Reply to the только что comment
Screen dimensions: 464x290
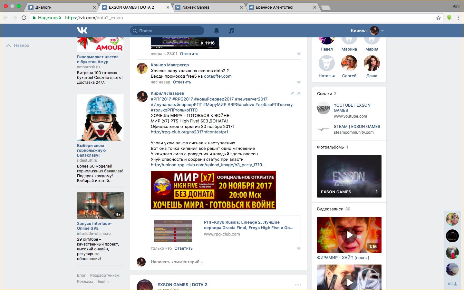(x=183, y=248)
